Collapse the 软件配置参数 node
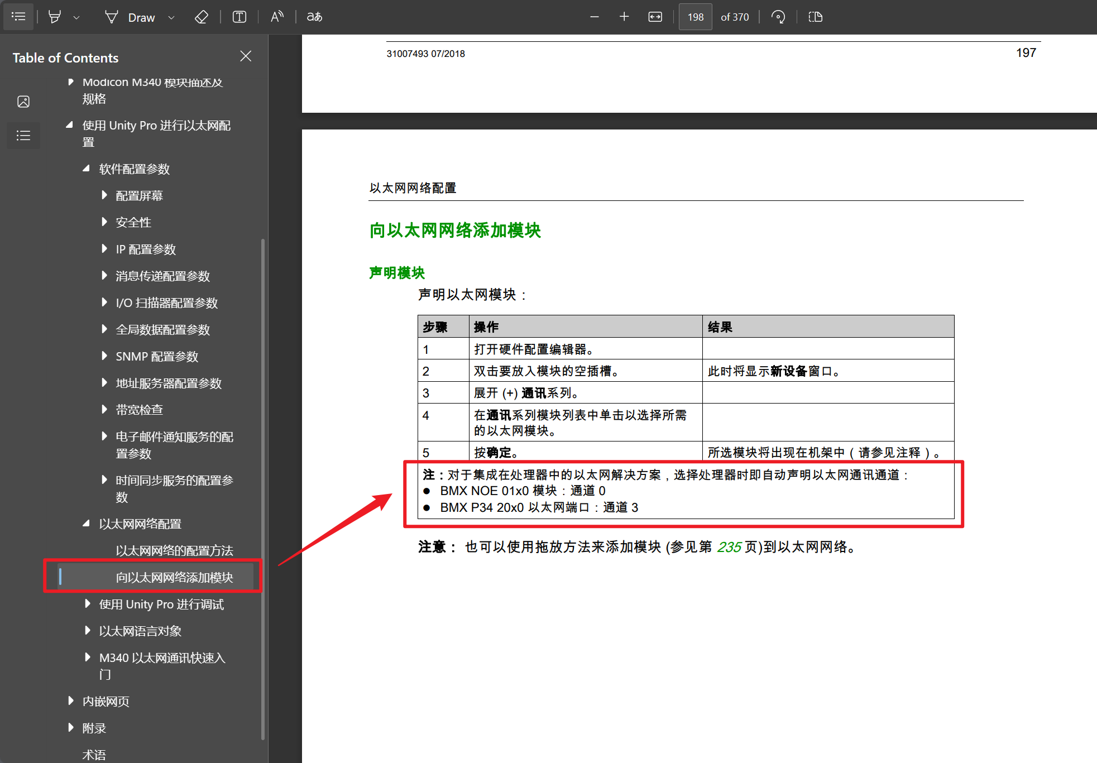Screen dimensions: 1097x763 pyautogui.click(x=87, y=169)
